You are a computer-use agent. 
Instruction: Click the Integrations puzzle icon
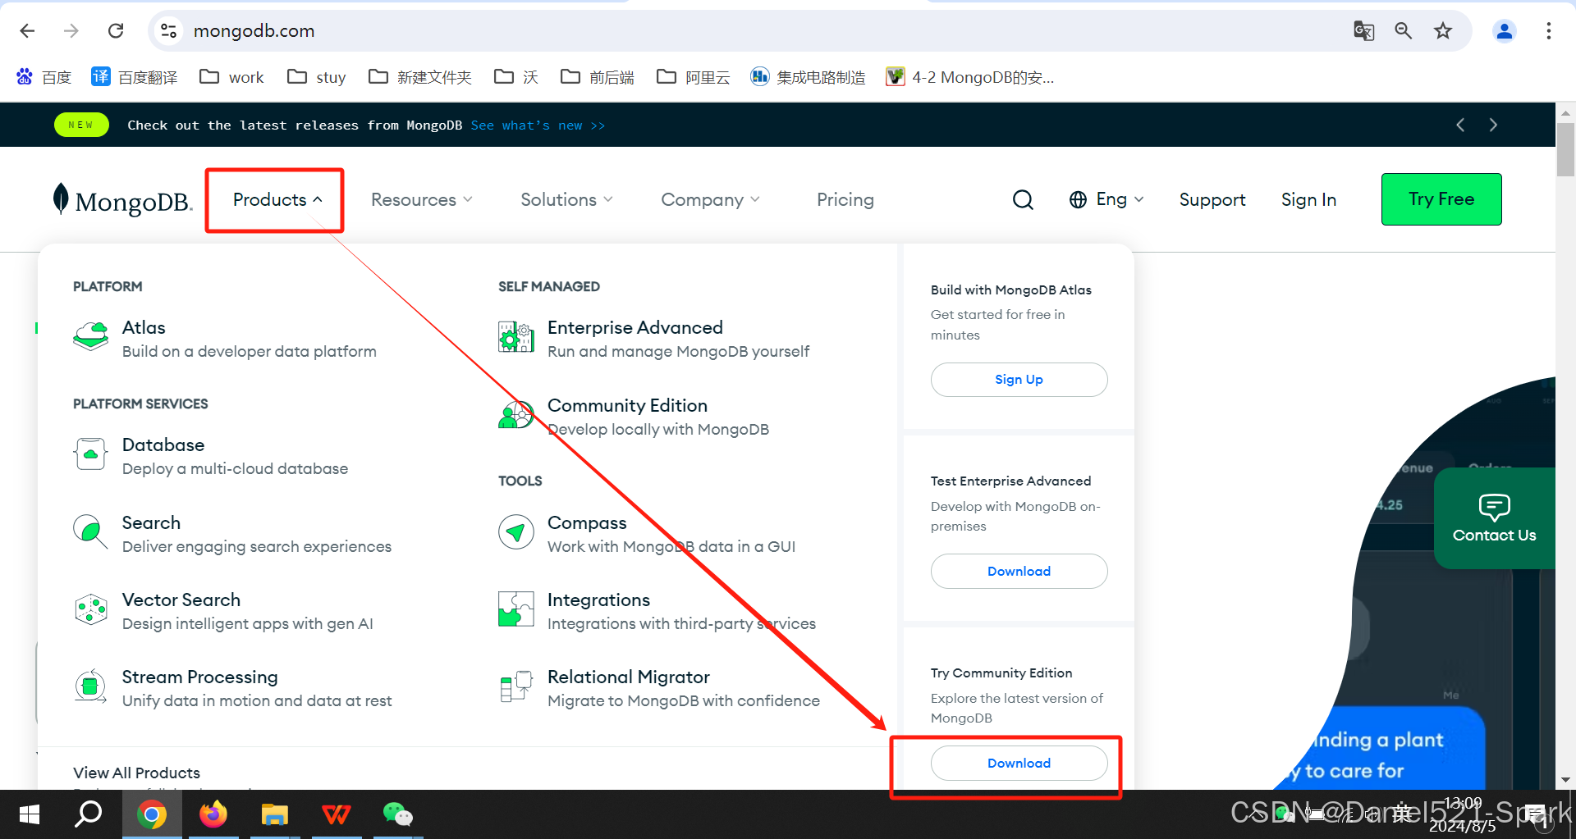tap(516, 609)
